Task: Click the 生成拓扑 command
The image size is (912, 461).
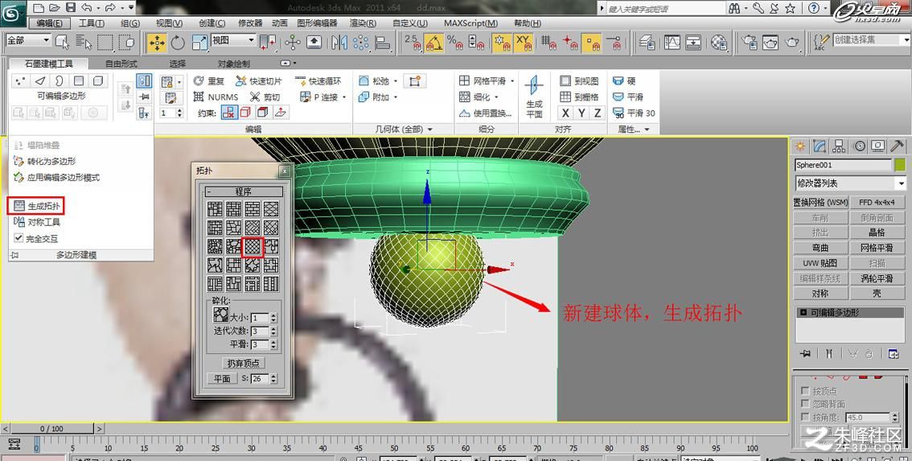Action: point(37,206)
